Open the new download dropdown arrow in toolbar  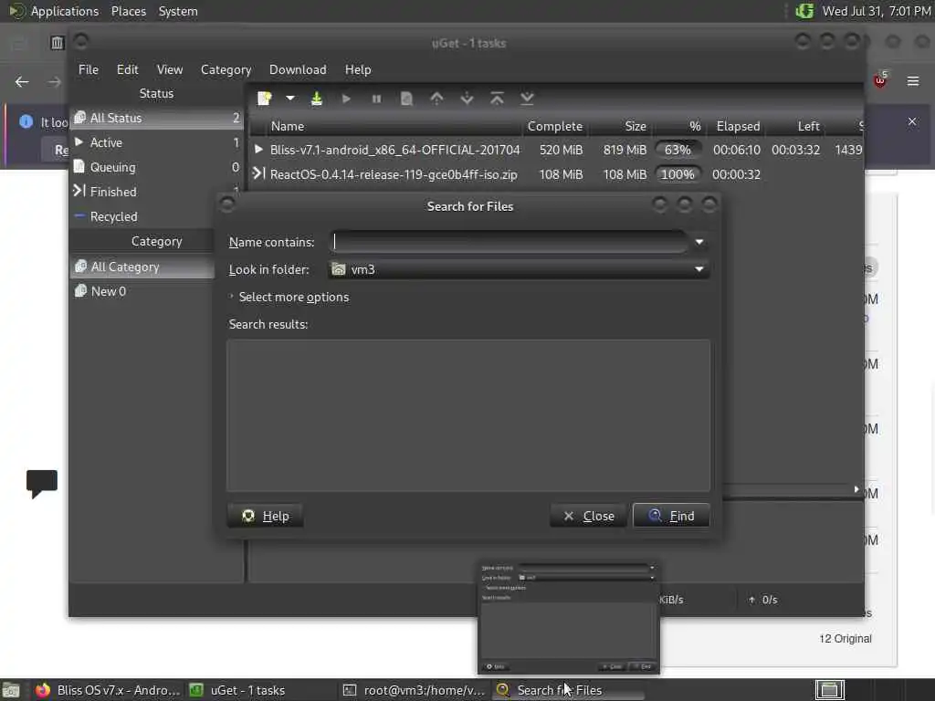point(289,99)
